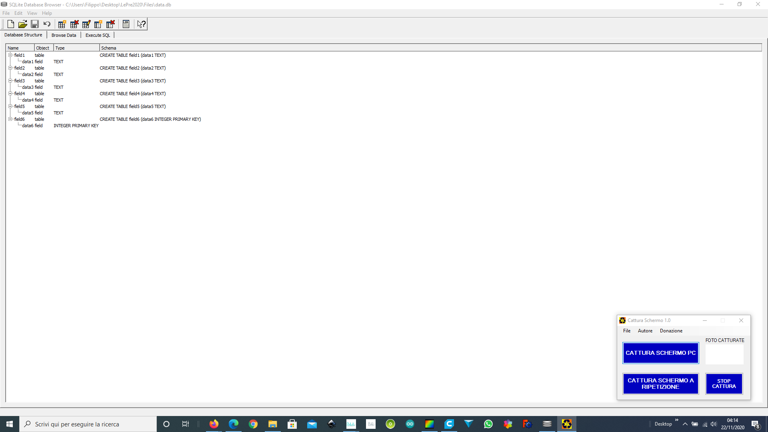Click the Open Database folder icon
The width and height of the screenshot is (768, 432).
click(23, 24)
